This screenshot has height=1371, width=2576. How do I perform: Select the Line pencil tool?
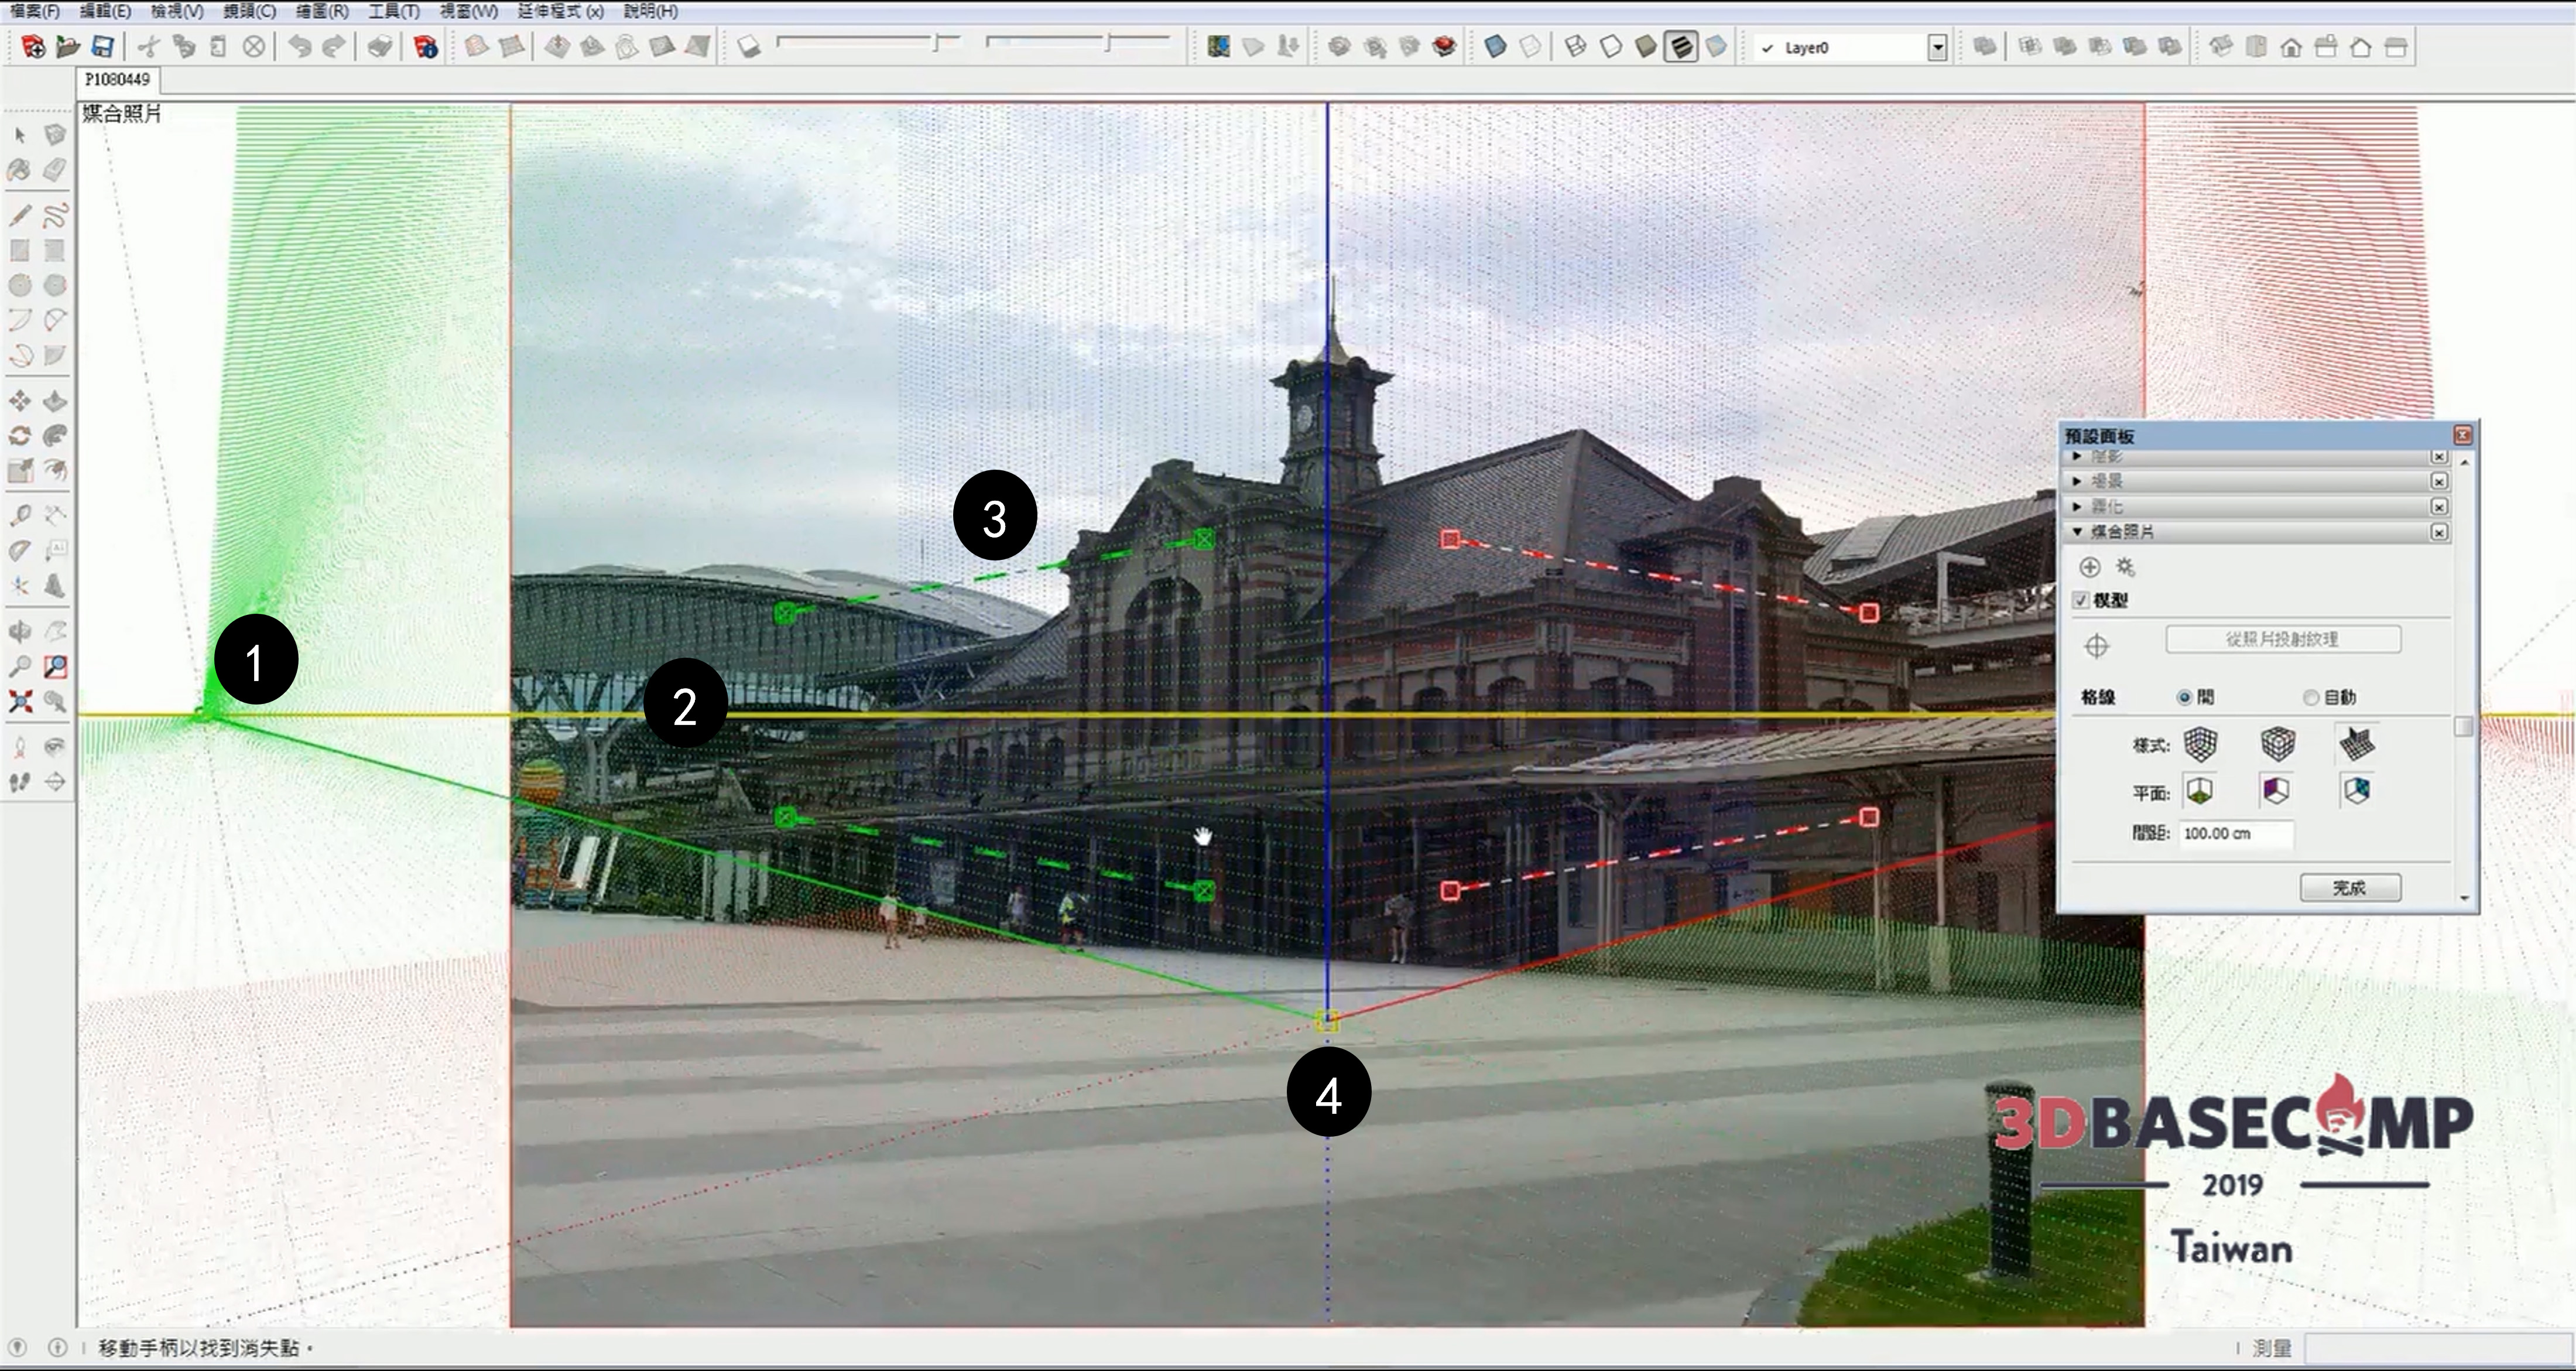click(x=19, y=215)
